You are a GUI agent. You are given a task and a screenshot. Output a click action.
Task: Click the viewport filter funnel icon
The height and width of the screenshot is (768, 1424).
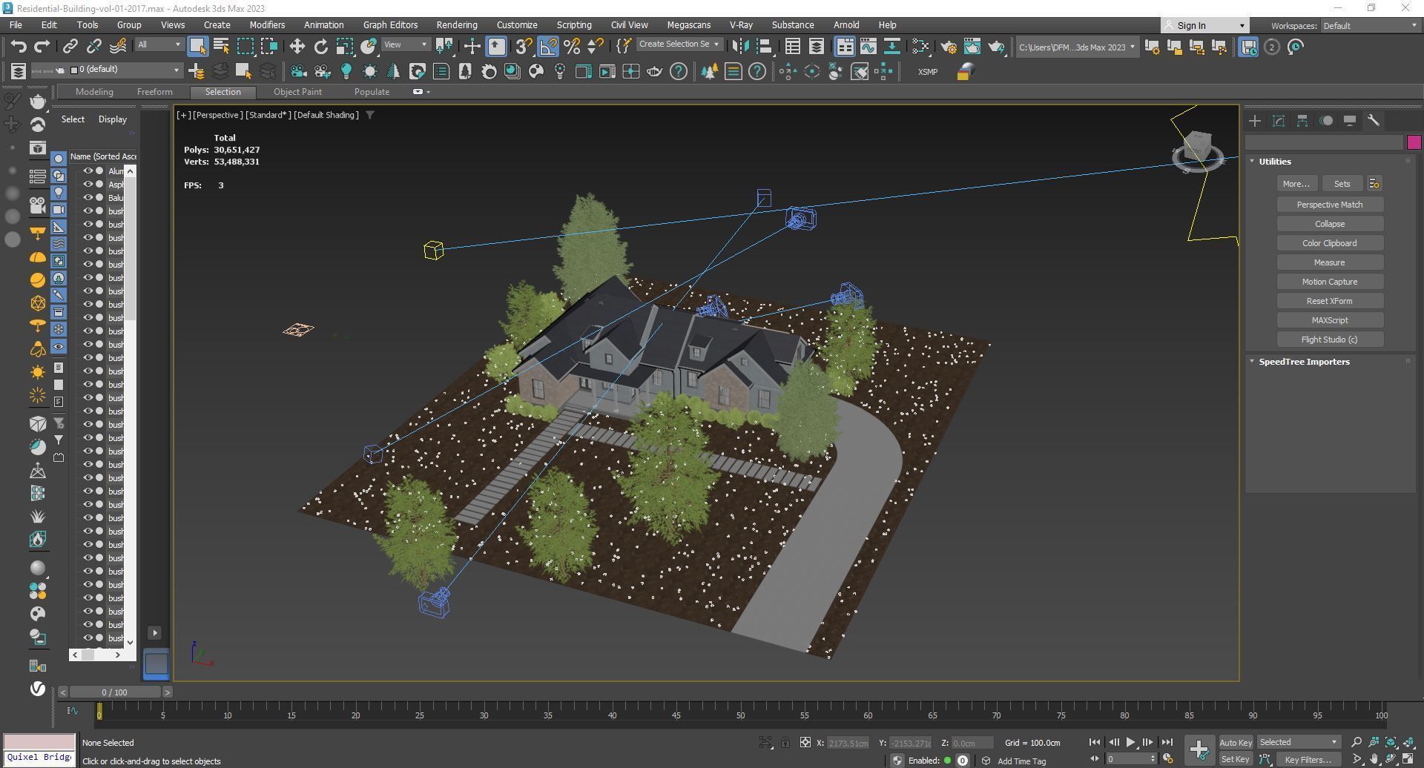click(x=369, y=115)
